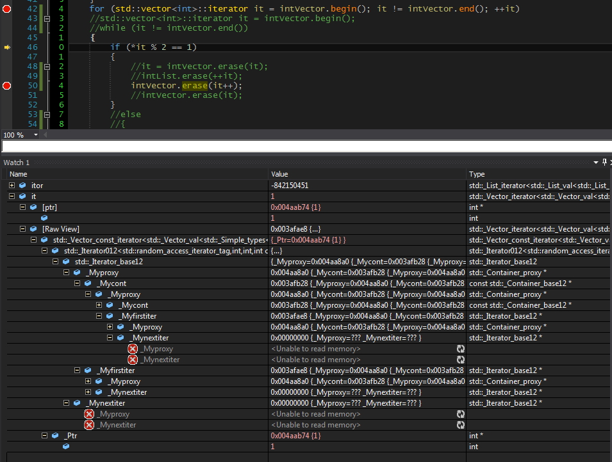Refresh the first unreadable _Myproxy value
This screenshot has height=462, width=612.
pos(461,349)
